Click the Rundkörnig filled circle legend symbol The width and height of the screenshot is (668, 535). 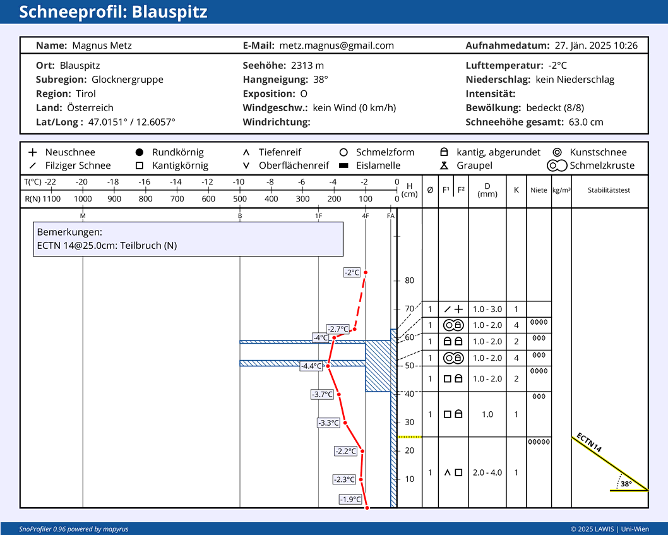tap(140, 152)
